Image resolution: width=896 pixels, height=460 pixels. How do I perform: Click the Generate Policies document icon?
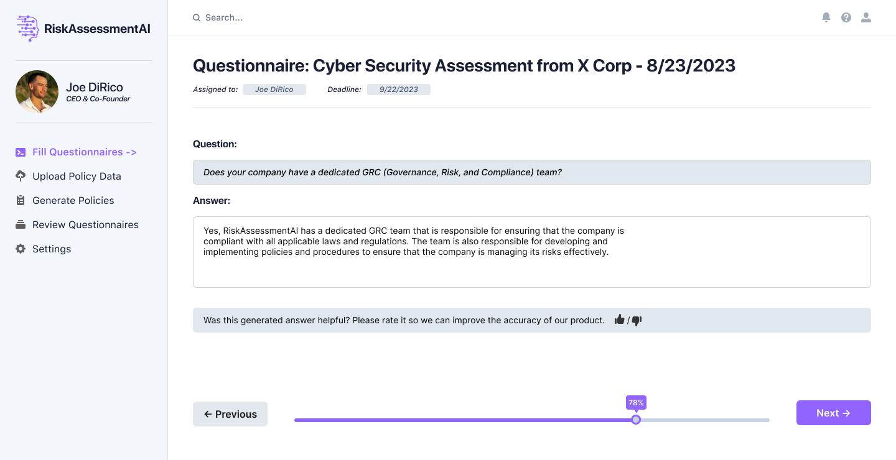(21, 200)
